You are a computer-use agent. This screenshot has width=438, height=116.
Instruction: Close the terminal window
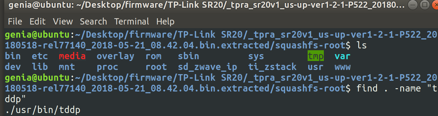point(433,5)
